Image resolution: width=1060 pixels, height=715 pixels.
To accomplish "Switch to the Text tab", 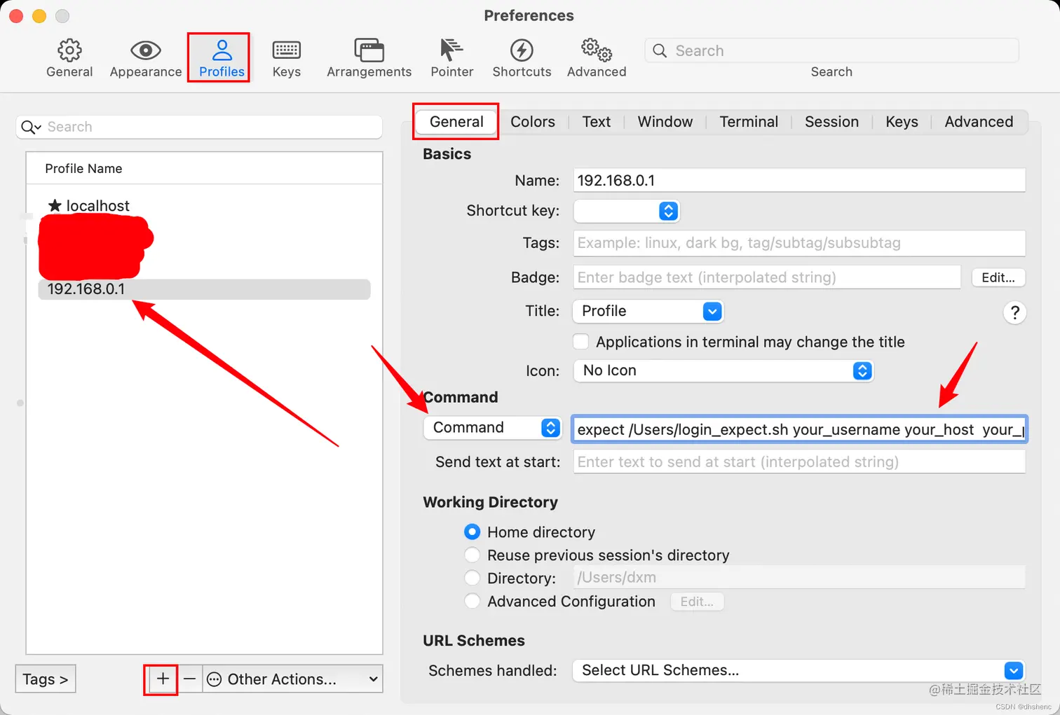I will point(597,122).
